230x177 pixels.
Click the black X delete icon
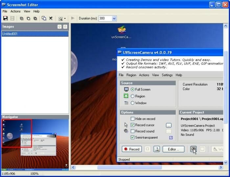pos(51,18)
